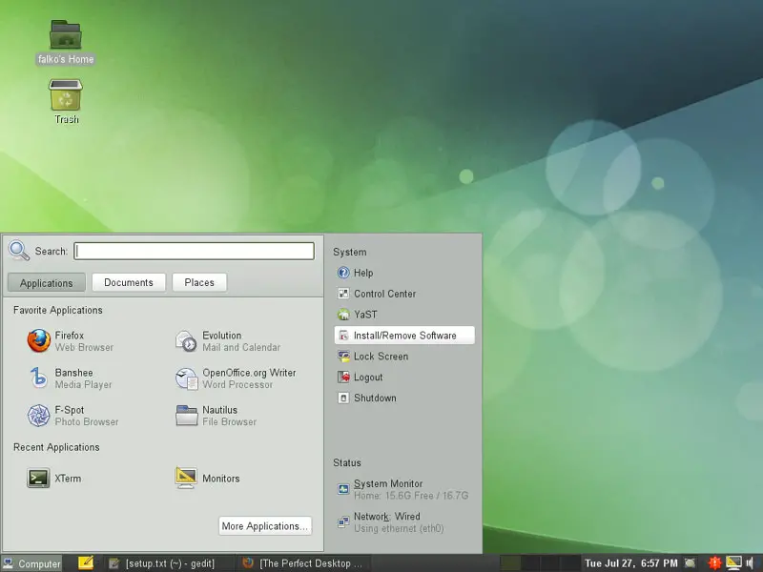Open Nautilus File Browser
Viewport: 763px width, 572px height.
coord(217,416)
